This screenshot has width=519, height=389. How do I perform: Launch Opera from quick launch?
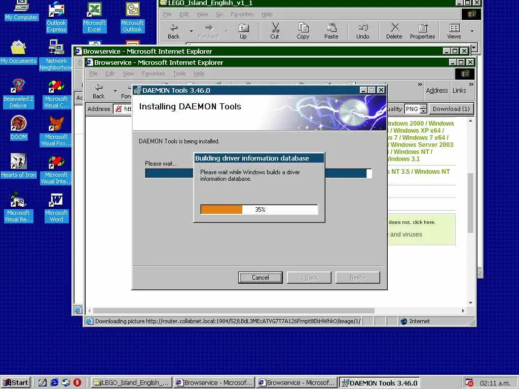click(x=77, y=383)
